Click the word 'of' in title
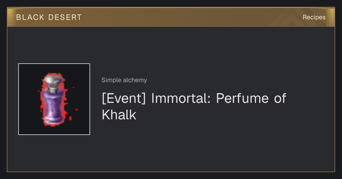342x179 pixels. 280,98
